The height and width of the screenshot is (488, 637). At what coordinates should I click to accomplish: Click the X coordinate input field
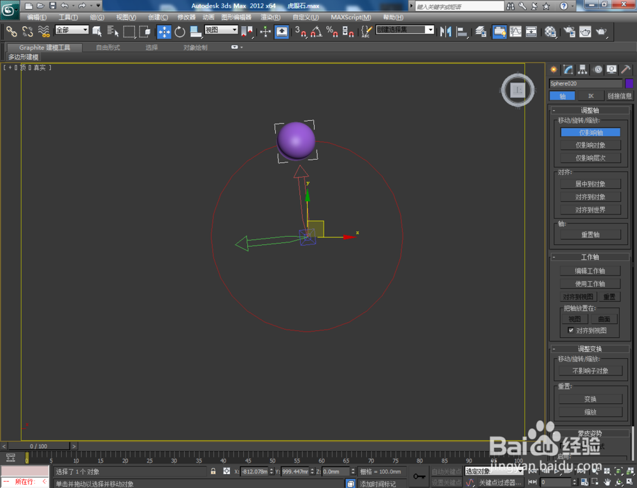click(x=254, y=471)
